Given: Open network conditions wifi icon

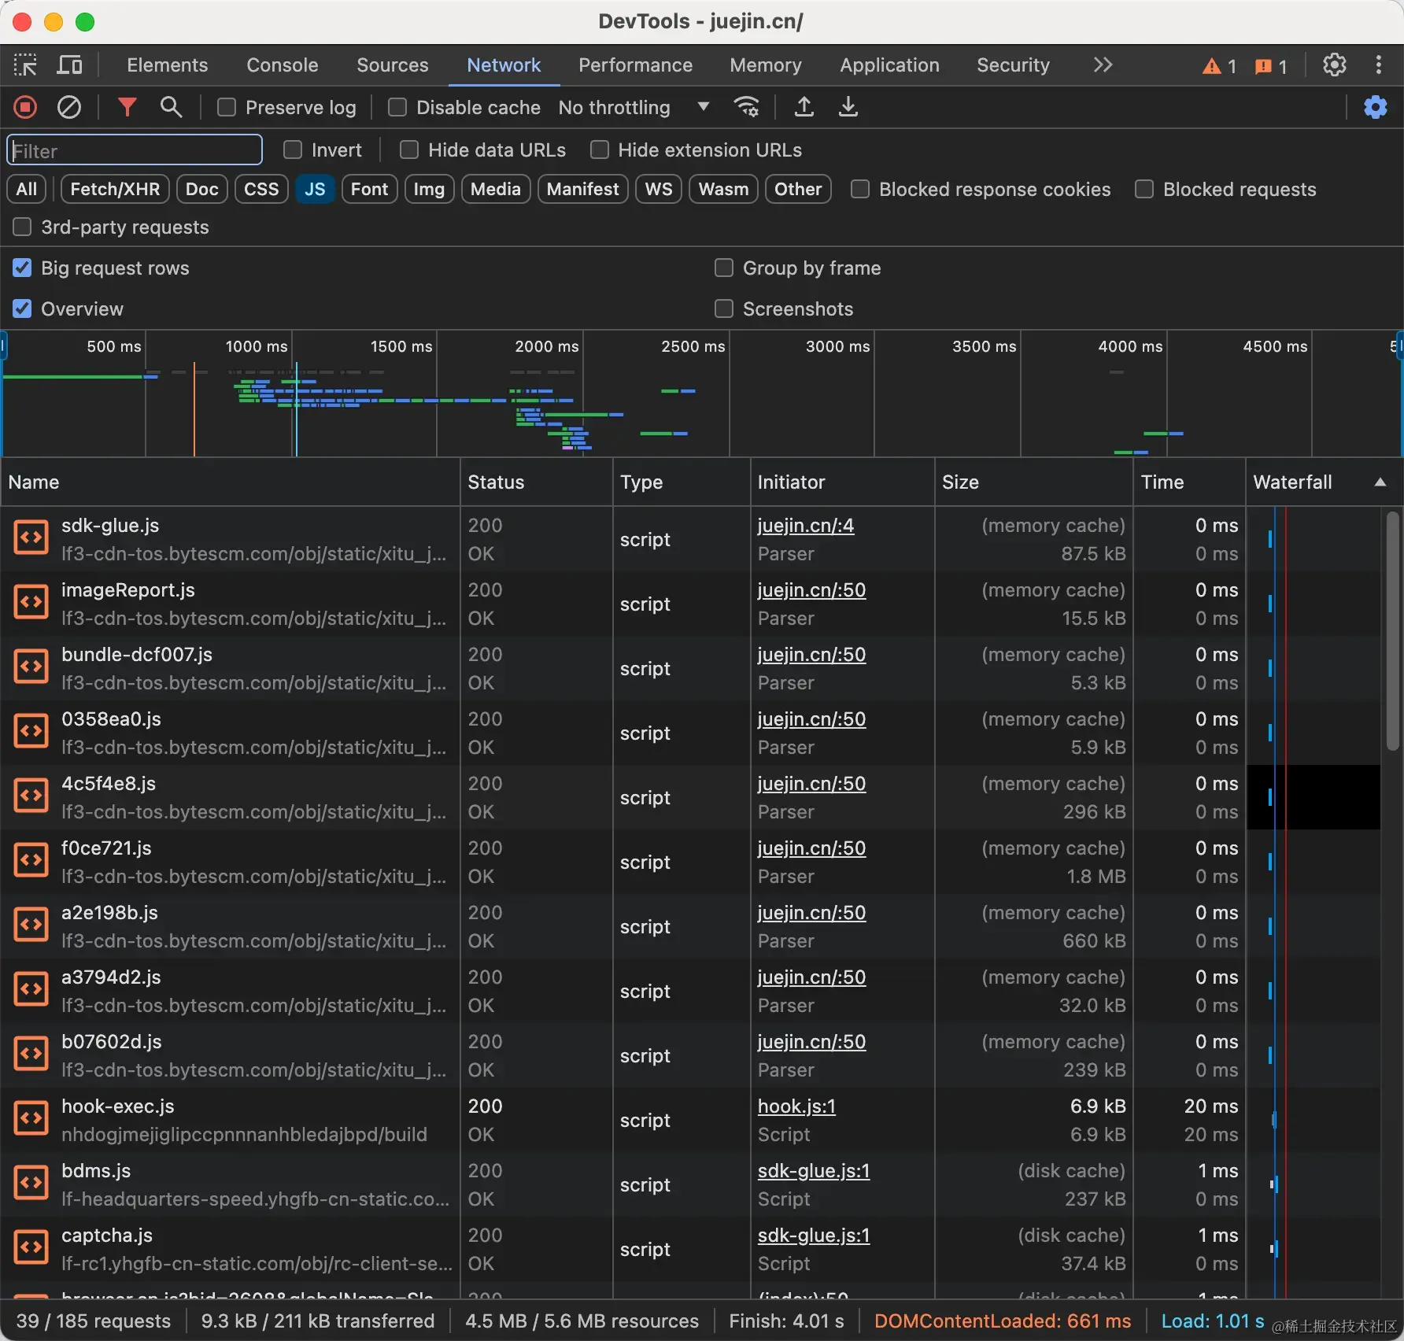Looking at the screenshot, I should click(x=746, y=107).
